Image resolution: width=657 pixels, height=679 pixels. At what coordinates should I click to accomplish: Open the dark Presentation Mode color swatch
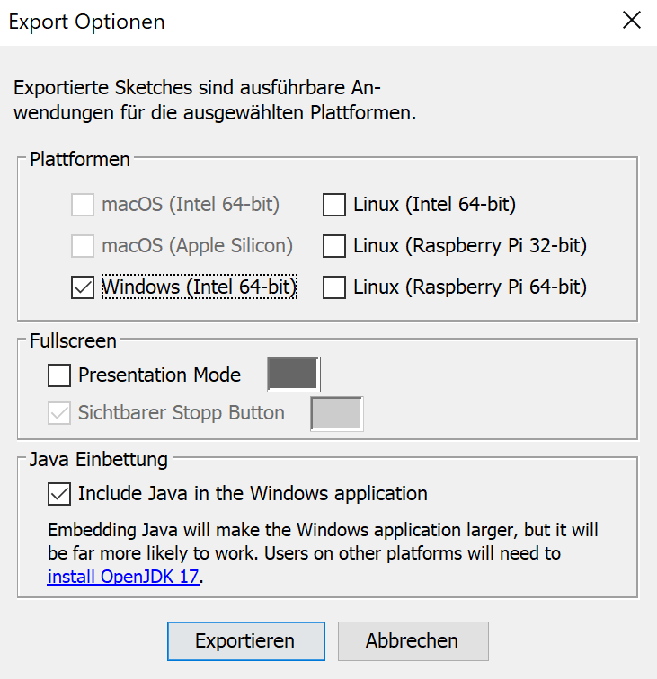(x=293, y=374)
